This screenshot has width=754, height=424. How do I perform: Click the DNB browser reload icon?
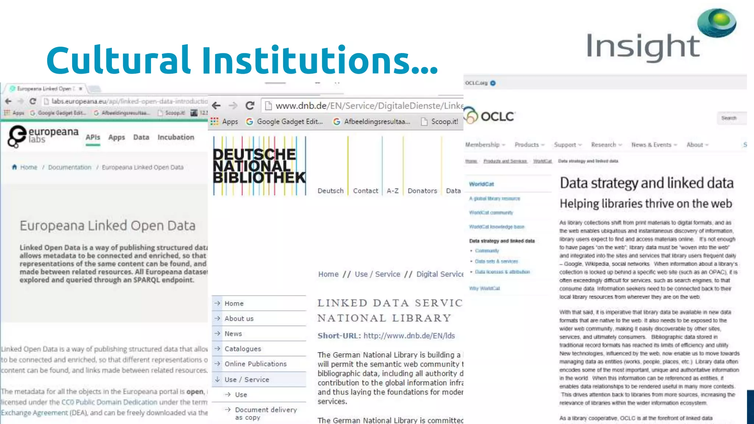coord(250,106)
